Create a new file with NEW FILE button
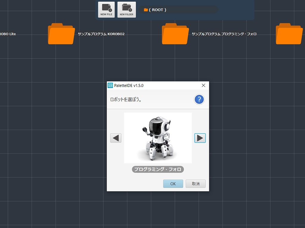Image resolution: width=305 pixels, height=228 pixels. [106, 10]
